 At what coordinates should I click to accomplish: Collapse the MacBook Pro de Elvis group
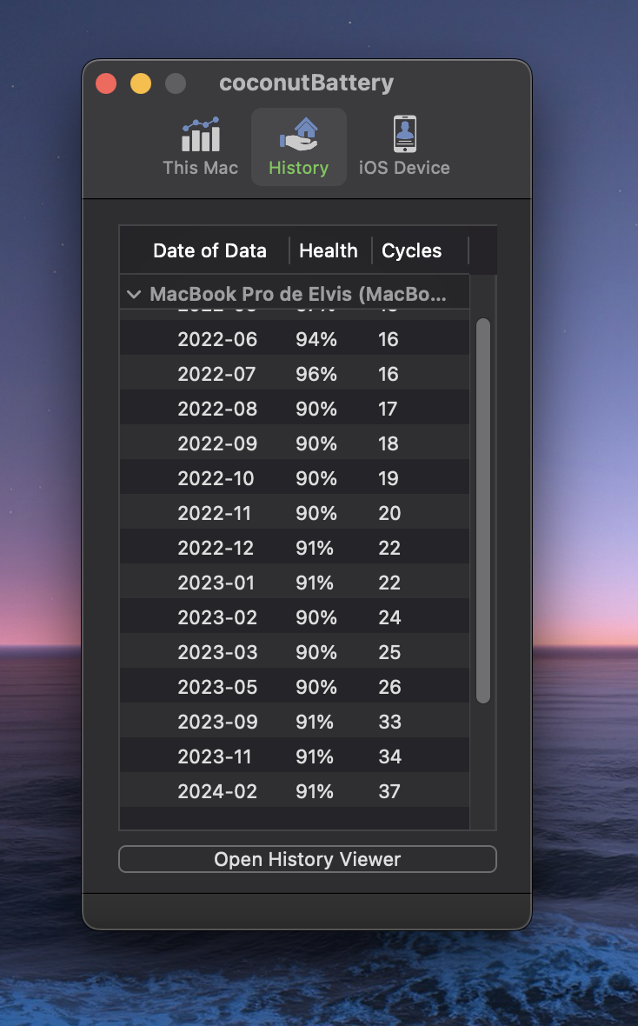(134, 295)
